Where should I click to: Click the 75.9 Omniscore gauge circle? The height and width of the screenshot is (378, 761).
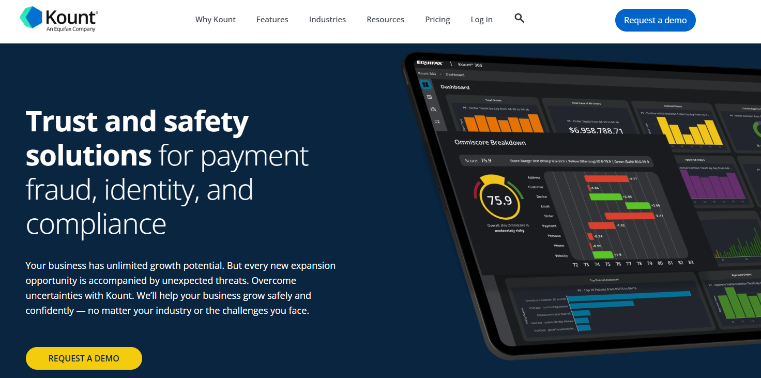pyautogui.click(x=499, y=200)
